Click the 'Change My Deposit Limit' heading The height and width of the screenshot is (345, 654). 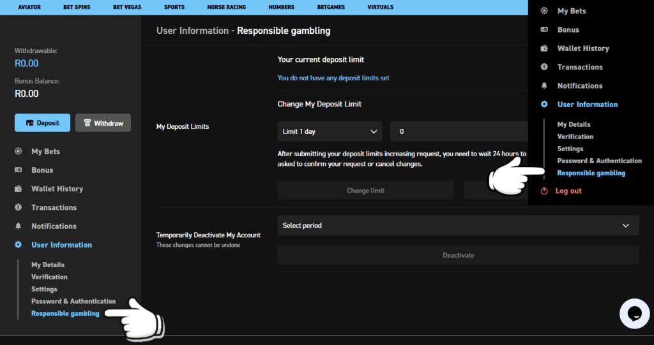coord(319,104)
